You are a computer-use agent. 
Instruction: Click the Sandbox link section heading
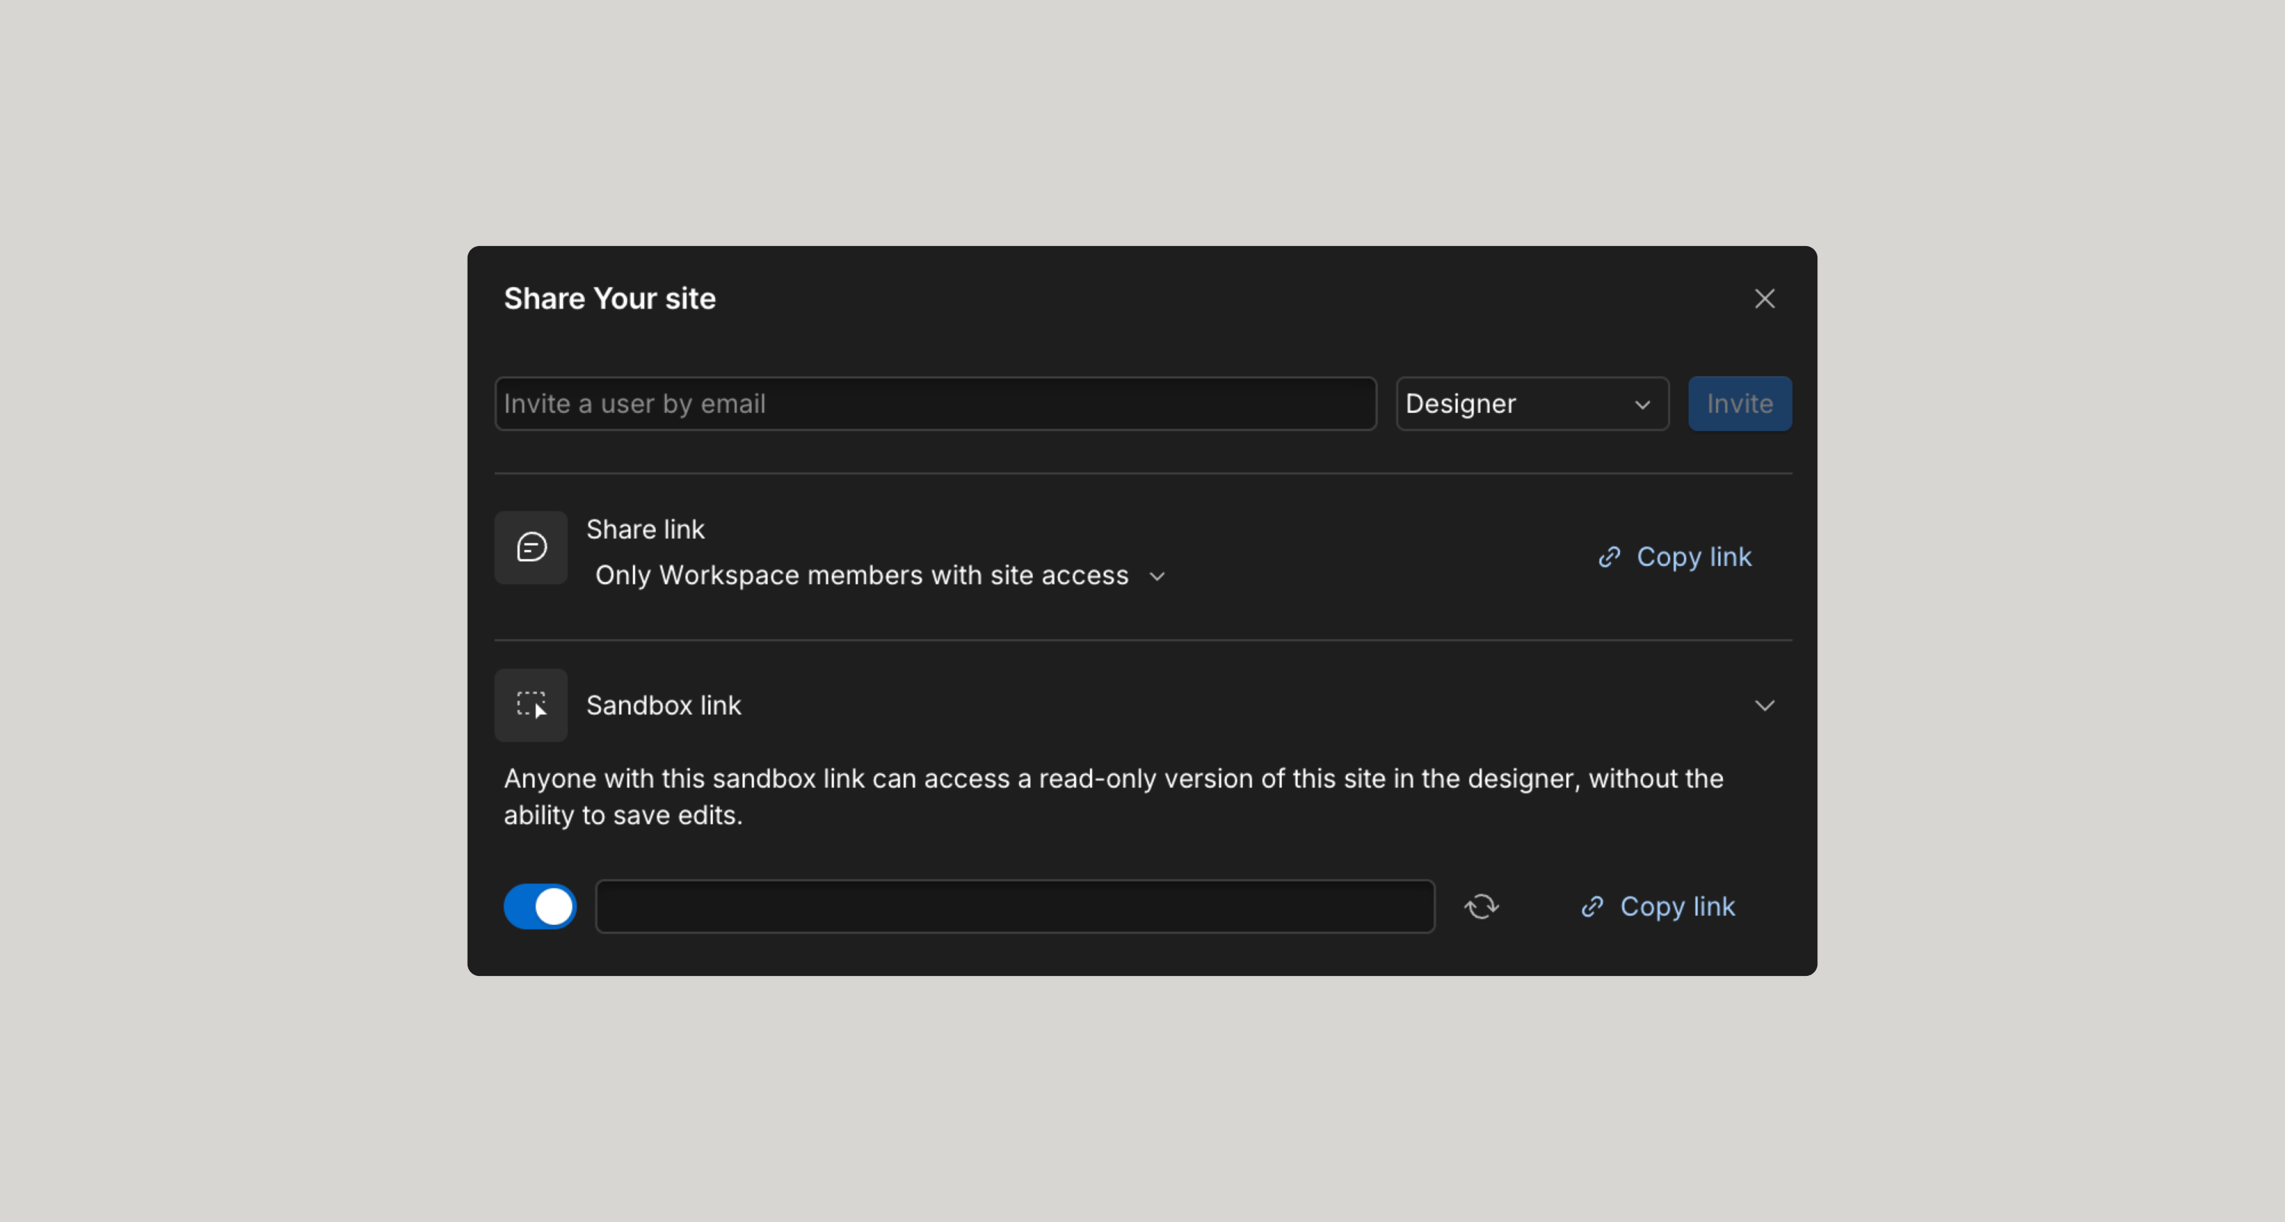click(x=663, y=705)
